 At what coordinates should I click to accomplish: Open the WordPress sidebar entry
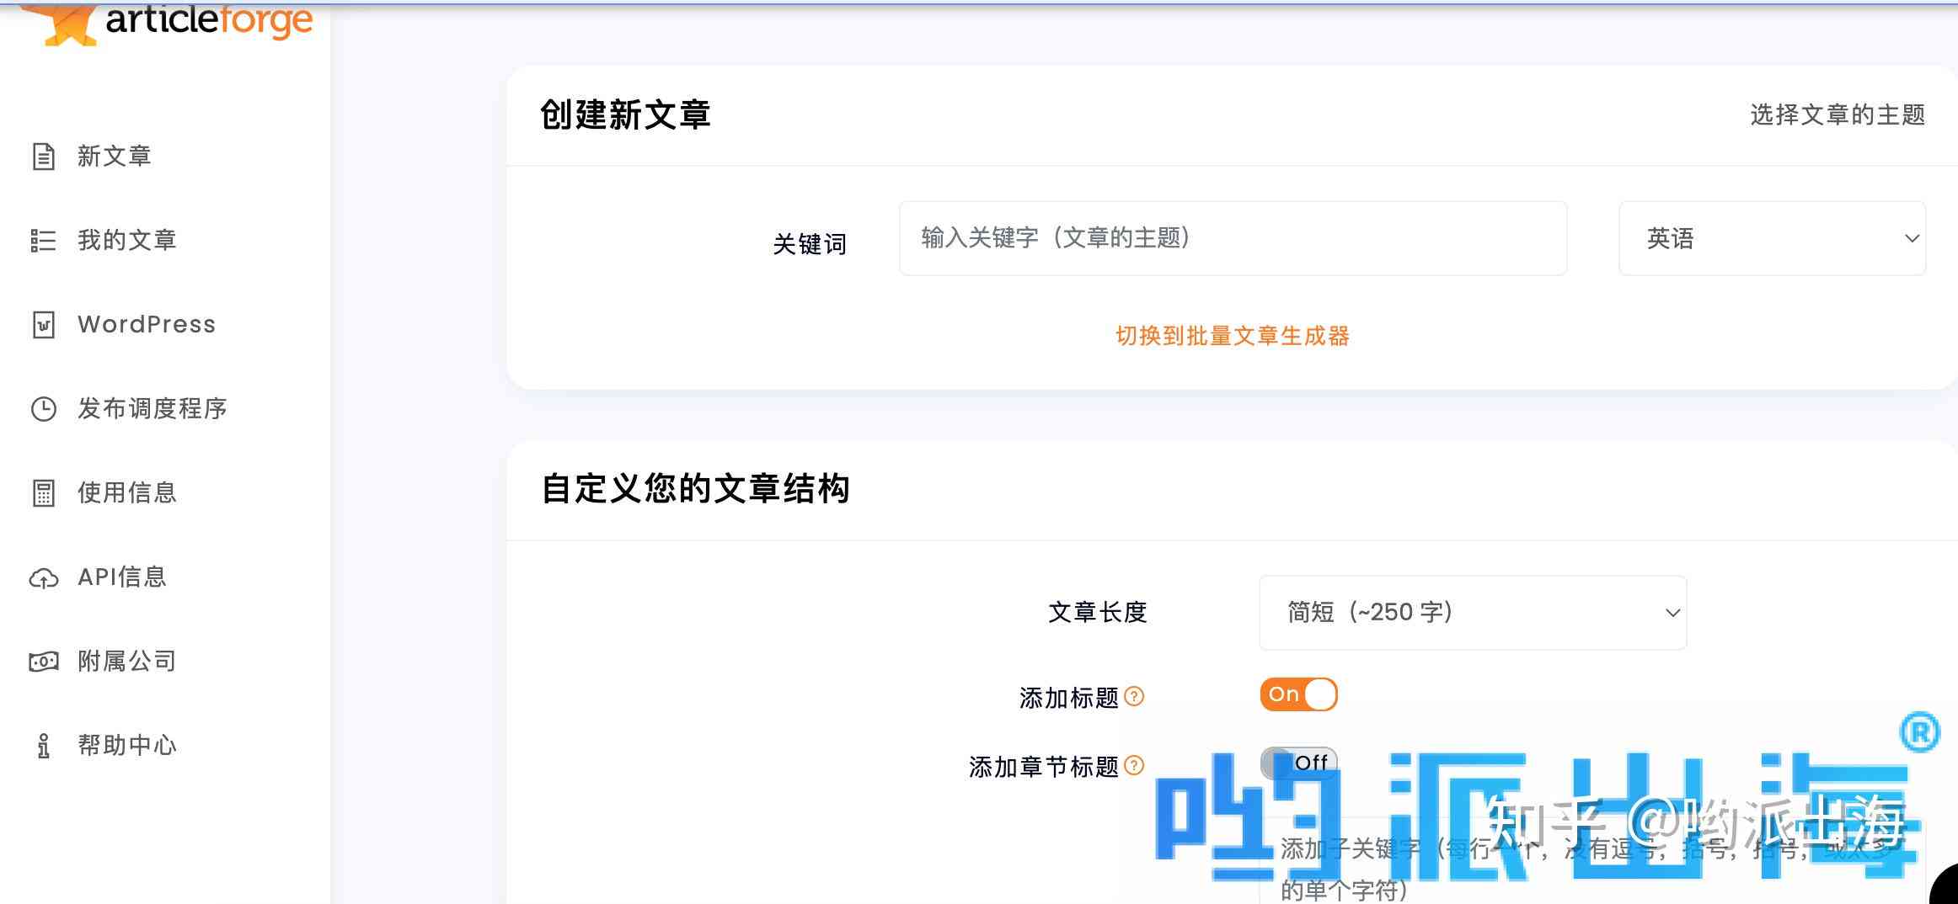[147, 325]
